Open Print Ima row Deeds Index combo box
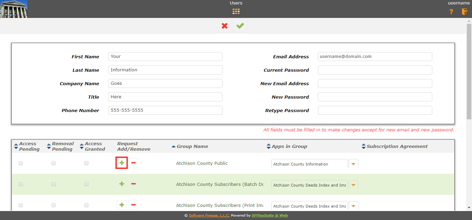The height and width of the screenshot is (220, 472). pos(310,206)
